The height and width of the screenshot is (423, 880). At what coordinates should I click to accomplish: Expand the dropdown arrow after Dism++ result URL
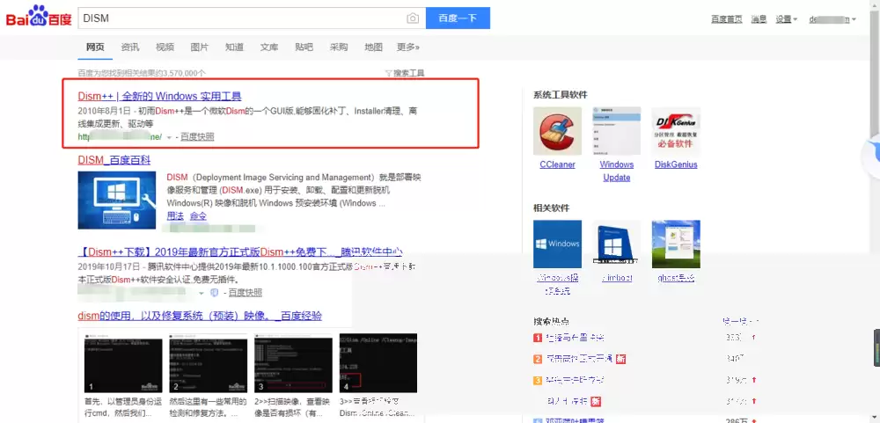169,137
